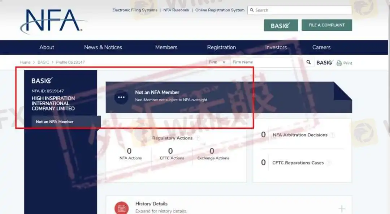The height and width of the screenshot is (214, 390).
Task: Focus the Firm Name input field
Action: [266, 62]
